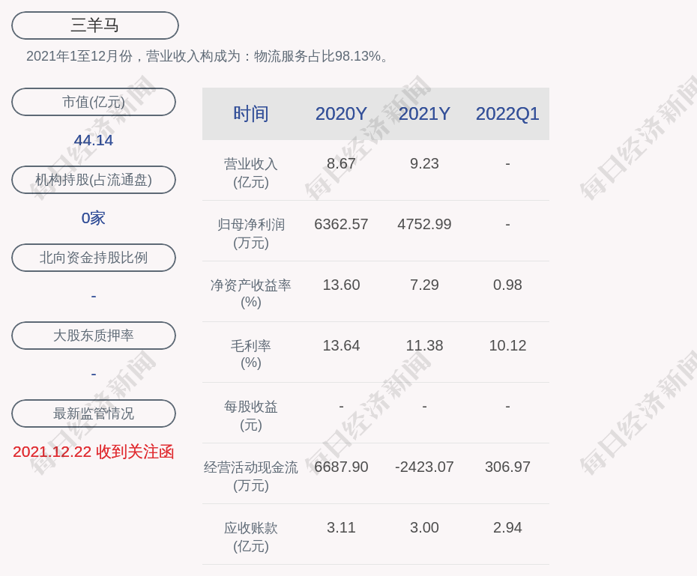The width and height of the screenshot is (697, 576).
Task: Click the revenue value 9.23
Action: point(424,163)
